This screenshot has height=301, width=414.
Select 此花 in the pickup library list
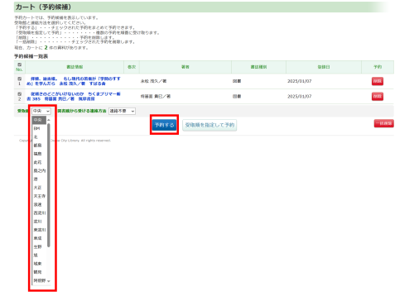click(x=39, y=162)
